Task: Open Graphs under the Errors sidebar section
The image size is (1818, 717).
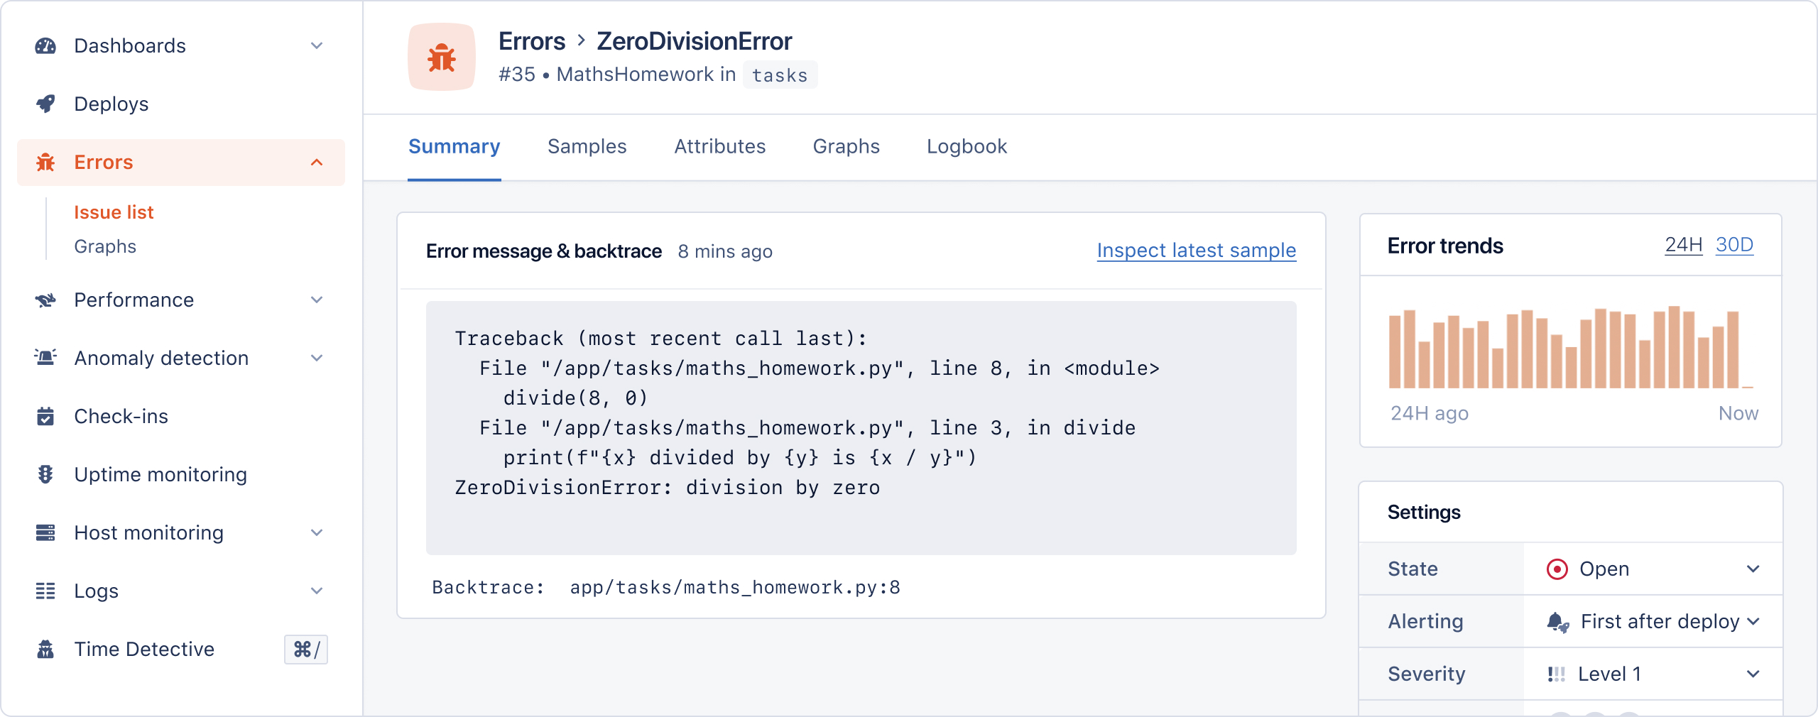Action: click(105, 246)
